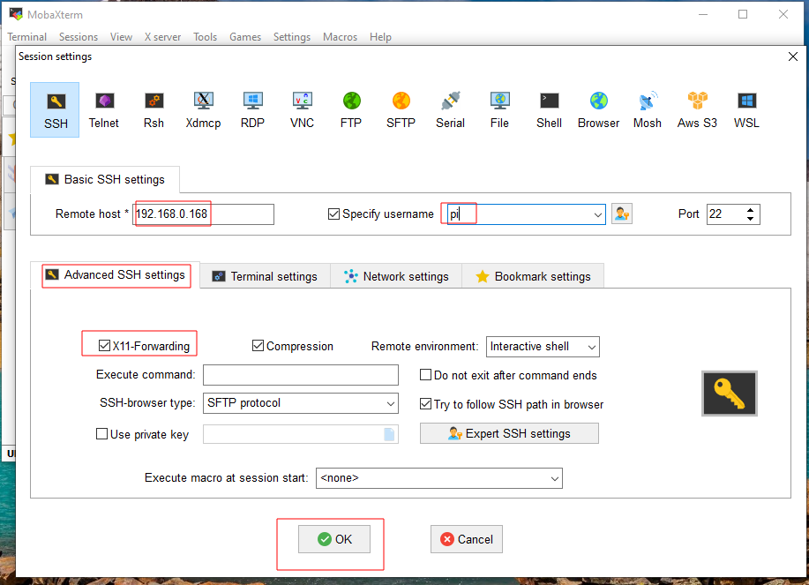Open the Tools menu
This screenshot has width=809, height=585.
pyautogui.click(x=206, y=37)
